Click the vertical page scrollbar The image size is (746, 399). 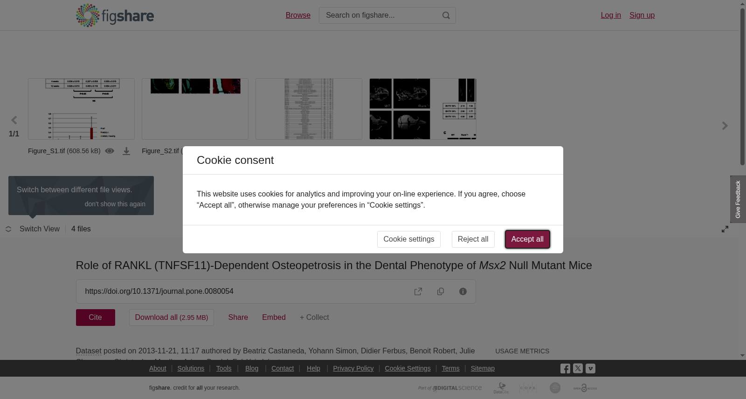742,86
